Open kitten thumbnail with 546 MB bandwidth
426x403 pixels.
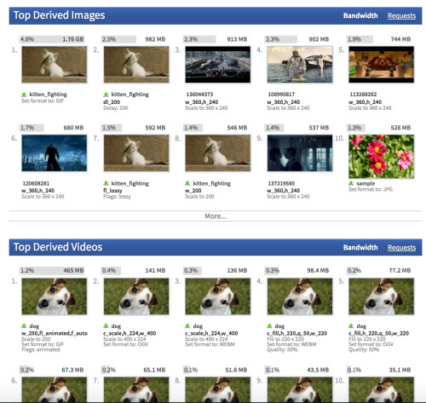[x=218, y=153]
